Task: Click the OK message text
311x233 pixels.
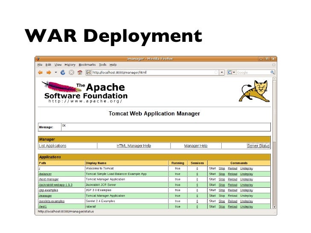Action: point(64,125)
